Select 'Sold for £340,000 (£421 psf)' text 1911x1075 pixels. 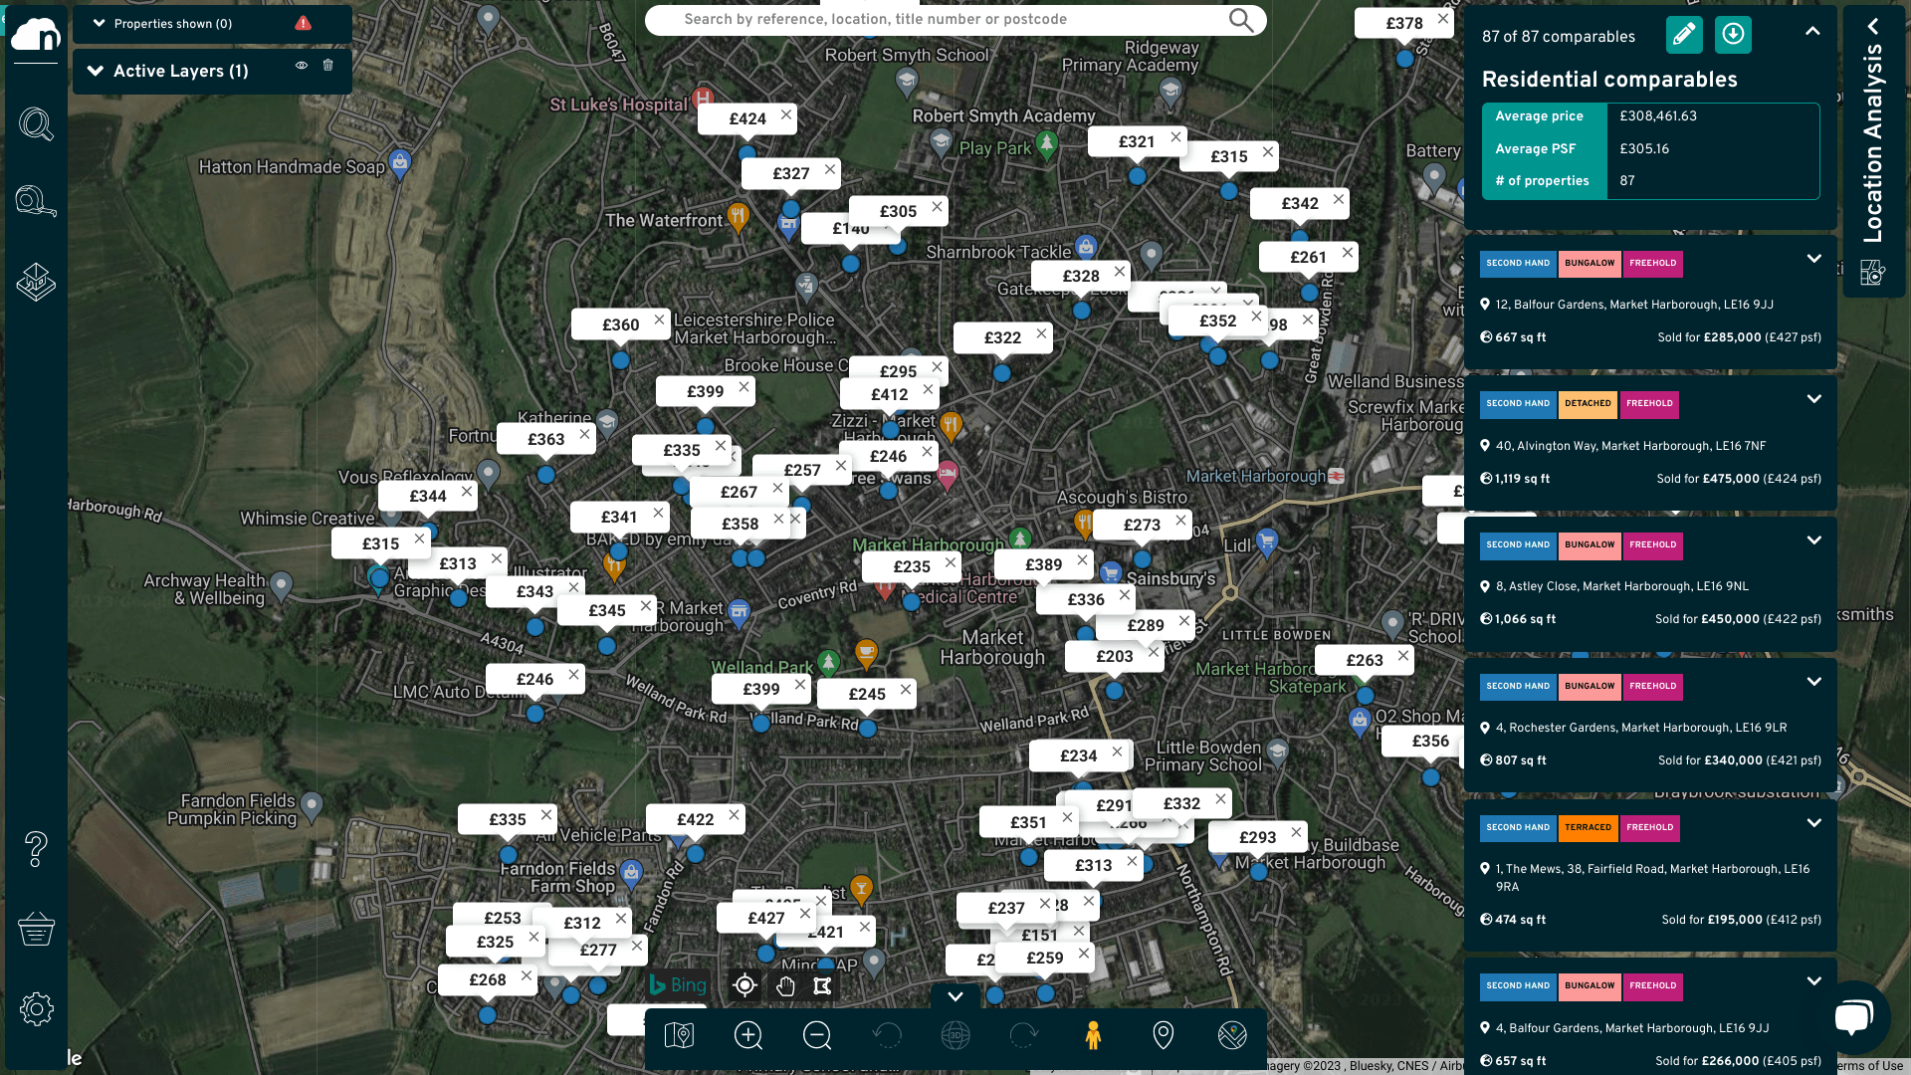click(x=1739, y=760)
